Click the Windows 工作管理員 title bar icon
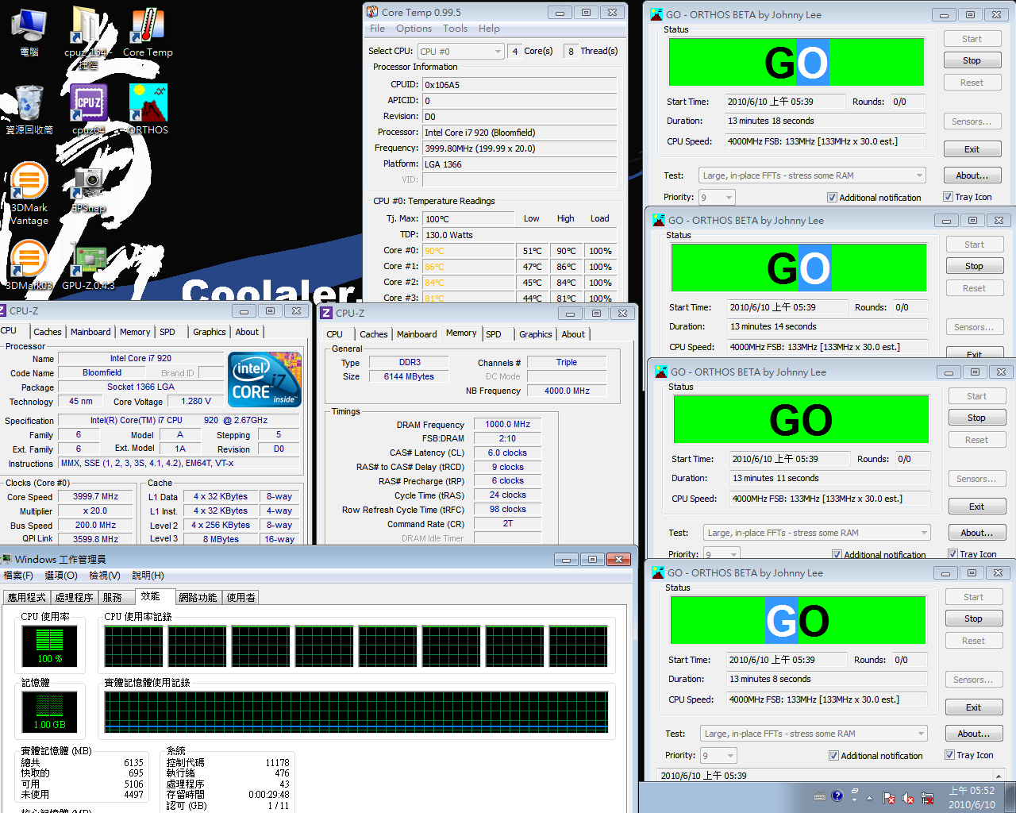The height and width of the screenshot is (813, 1016). [7, 559]
